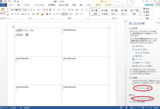Image resolution: width=160 pixels, height=109 pixels.
Task: Toggle italic text formatting
Action: point(15,14)
